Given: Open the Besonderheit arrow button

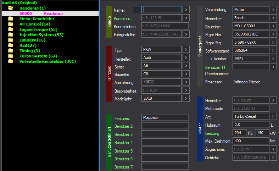Looking at the screenshot, I should click(186, 90).
